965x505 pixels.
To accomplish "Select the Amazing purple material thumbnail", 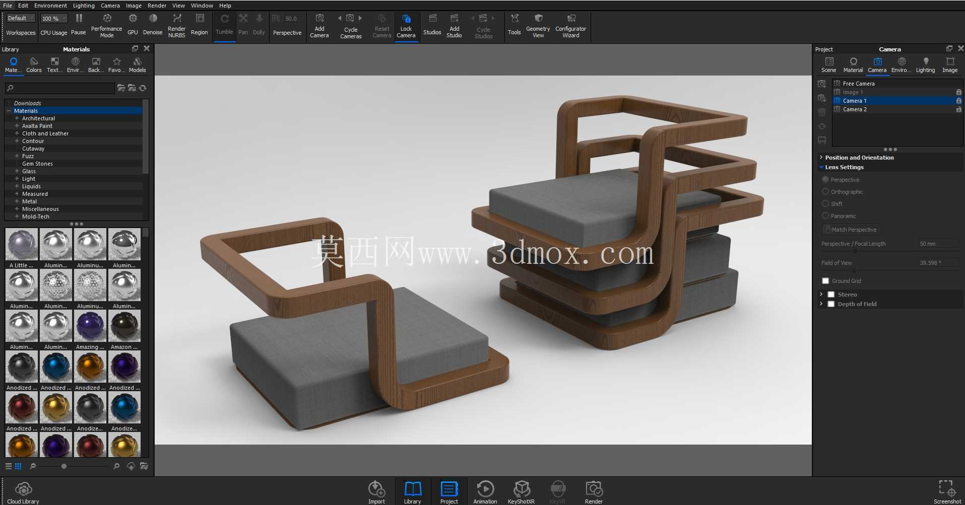I will click(x=90, y=326).
